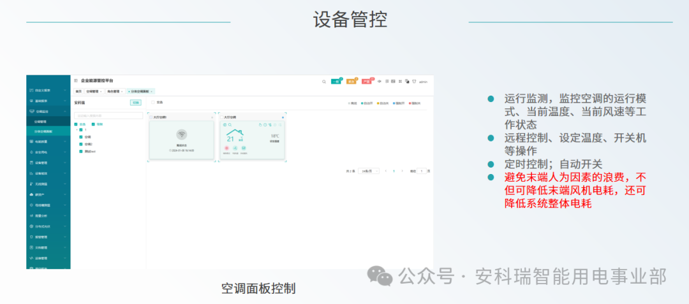Click the four-squares grid icon in header
Screen dimensions: 689x304
coord(400,81)
